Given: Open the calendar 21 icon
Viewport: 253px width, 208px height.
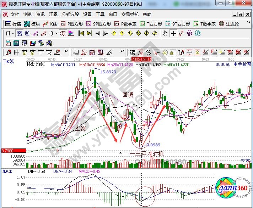Looking at the screenshot, I should pos(8,43).
